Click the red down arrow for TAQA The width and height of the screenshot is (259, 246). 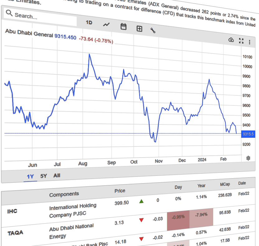(x=141, y=220)
